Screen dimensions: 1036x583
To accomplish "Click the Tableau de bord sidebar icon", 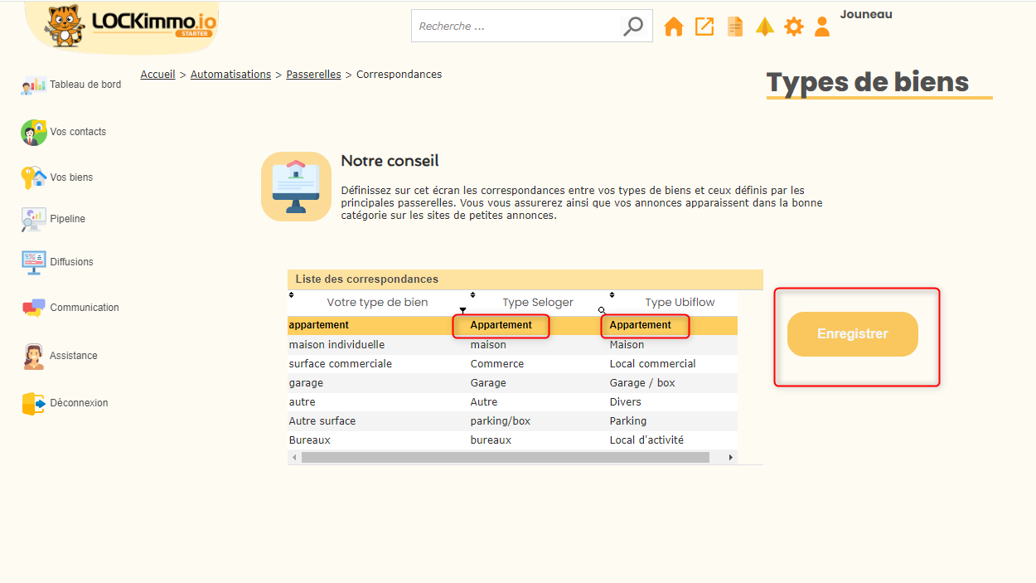I will point(33,85).
